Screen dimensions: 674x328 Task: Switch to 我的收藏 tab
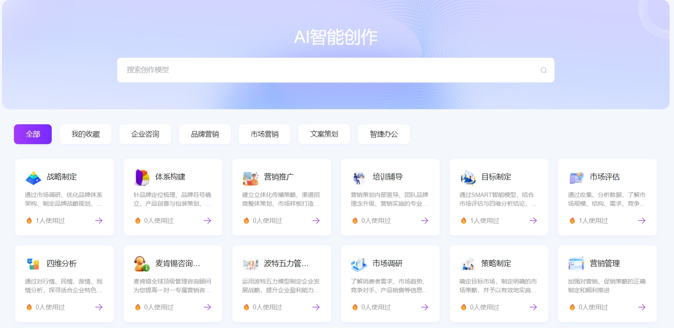click(x=86, y=134)
